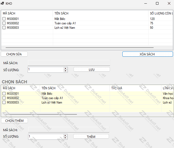Select 'Mắt Biếc' in the top inventory table
The image size is (174, 148).
(x=60, y=19)
